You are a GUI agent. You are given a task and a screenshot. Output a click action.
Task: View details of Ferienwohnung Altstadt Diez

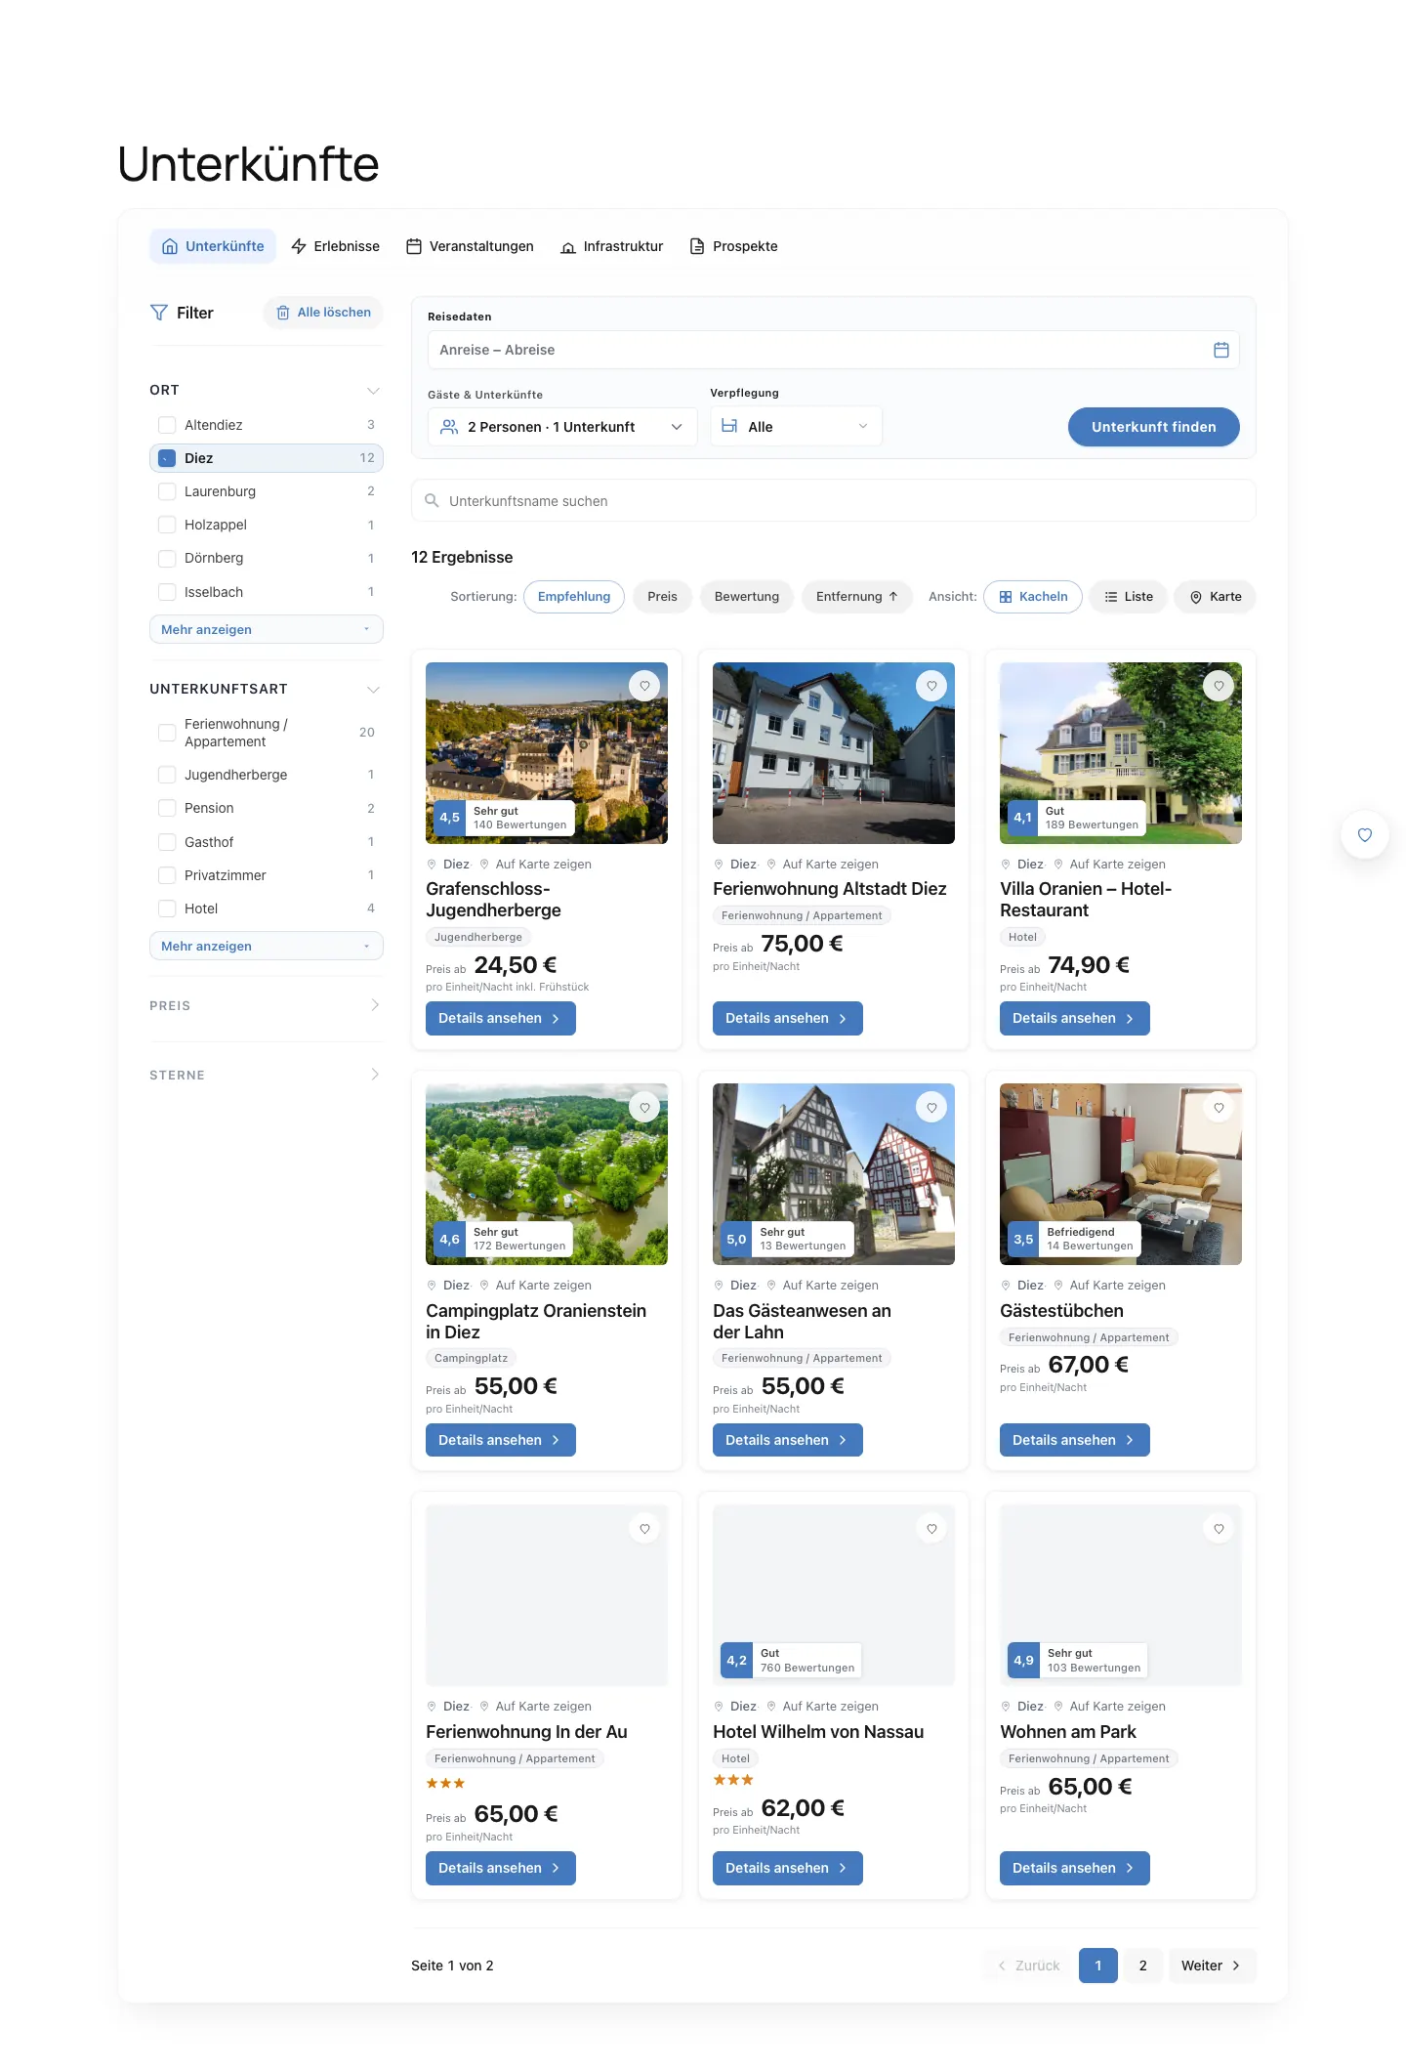pos(787,1018)
